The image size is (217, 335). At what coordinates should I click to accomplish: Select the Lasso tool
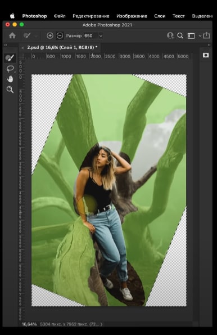click(10, 69)
